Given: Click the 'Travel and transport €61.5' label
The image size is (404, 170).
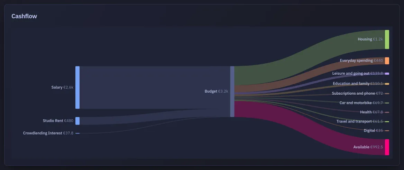Looking at the screenshot, I should tap(360, 121).
